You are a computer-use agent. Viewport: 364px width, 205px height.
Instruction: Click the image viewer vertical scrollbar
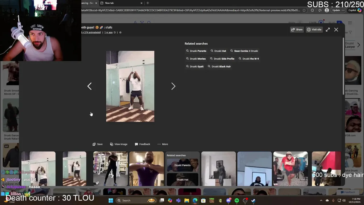(343, 67)
